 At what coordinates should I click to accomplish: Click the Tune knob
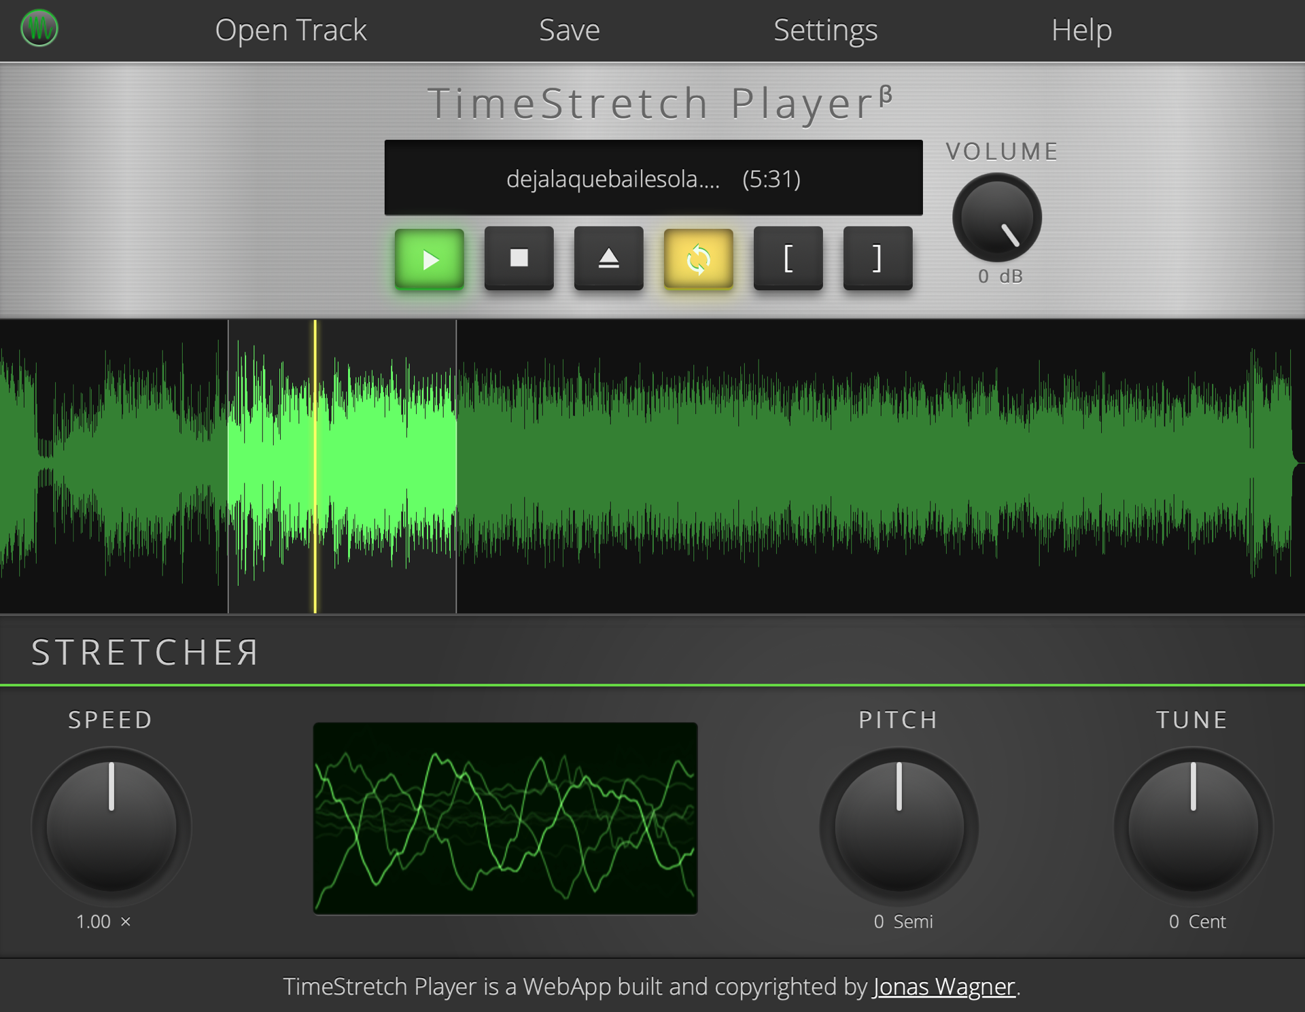(1193, 826)
